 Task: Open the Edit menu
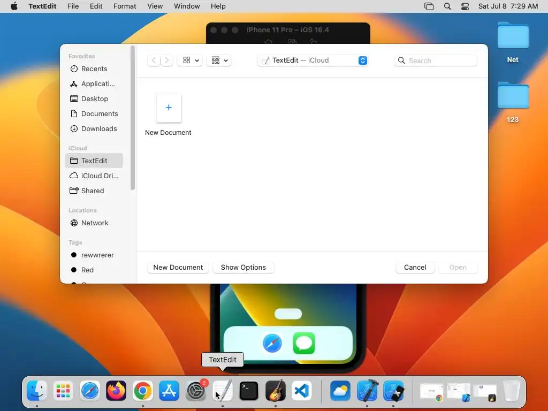click(x=96, y=6)
